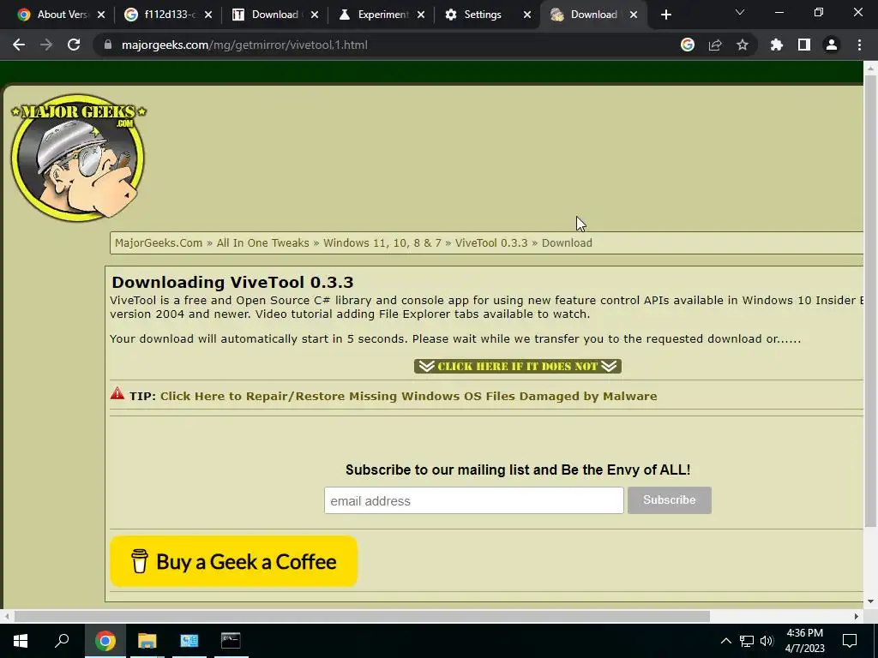Image resolution: width=878 pixels, height=658 pixels.
Task: Open All In One Tweaks breadcrumb
Action: tap(262, 242)
